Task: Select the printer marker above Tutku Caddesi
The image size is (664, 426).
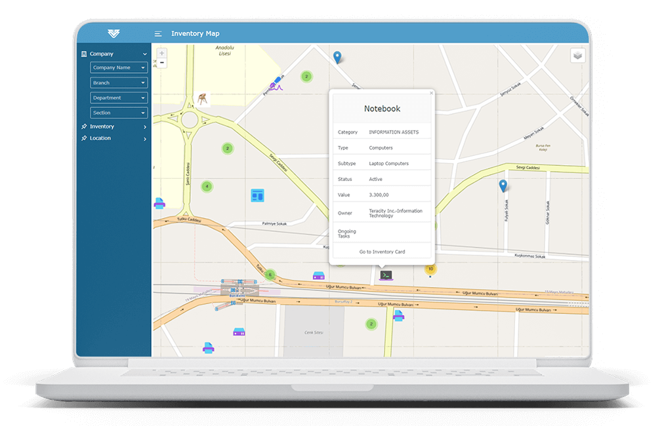Action: point(159,203)
